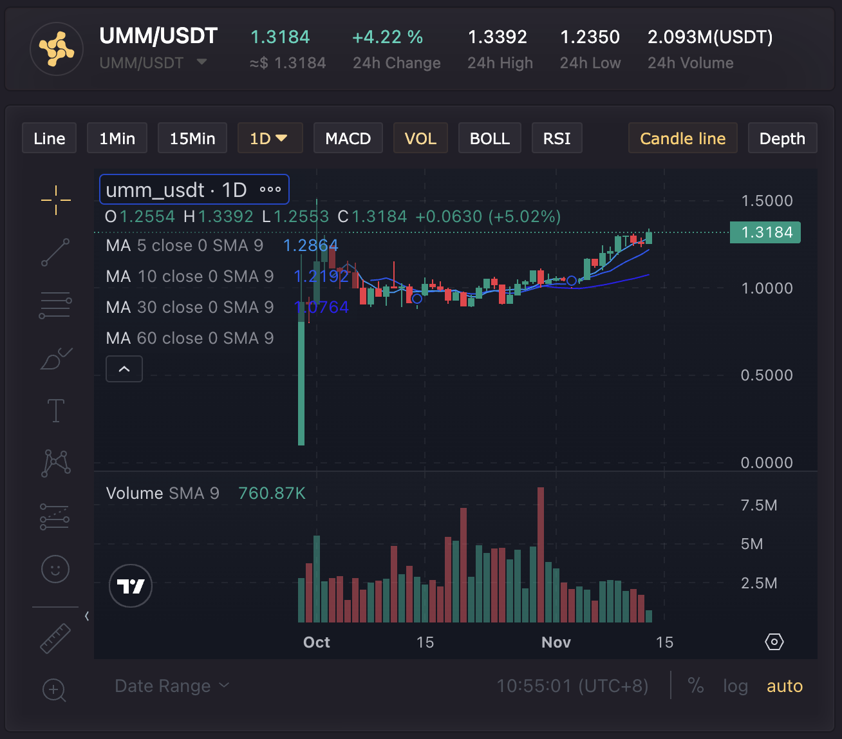Click the current price label 1.3184 on axis
Screen dimensions: 842x739
point(765,232)
